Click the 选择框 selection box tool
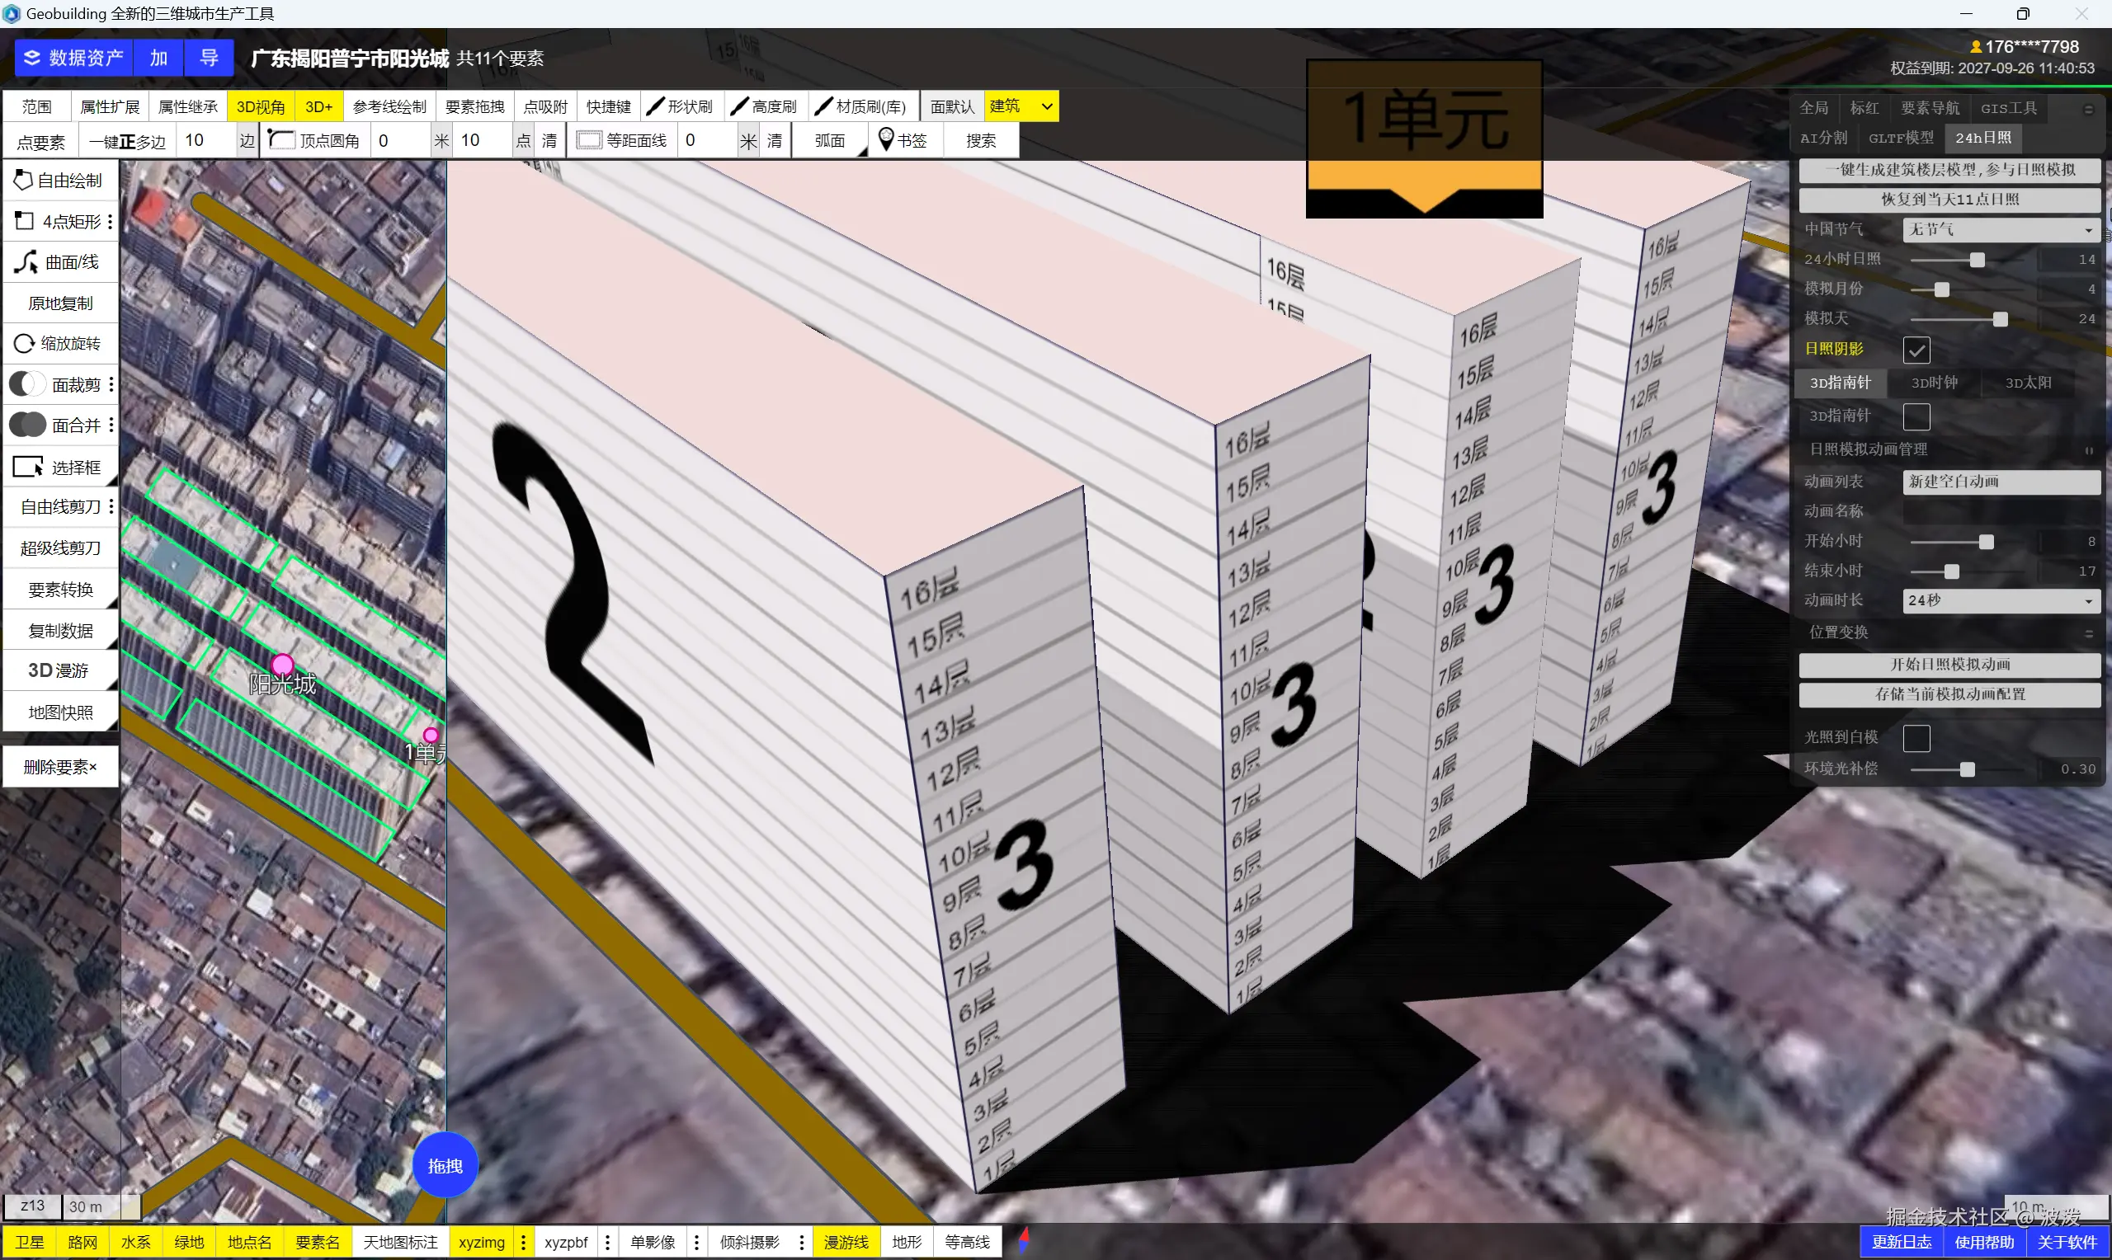Screen dimensions: 2112x1260 pos(59,467)
